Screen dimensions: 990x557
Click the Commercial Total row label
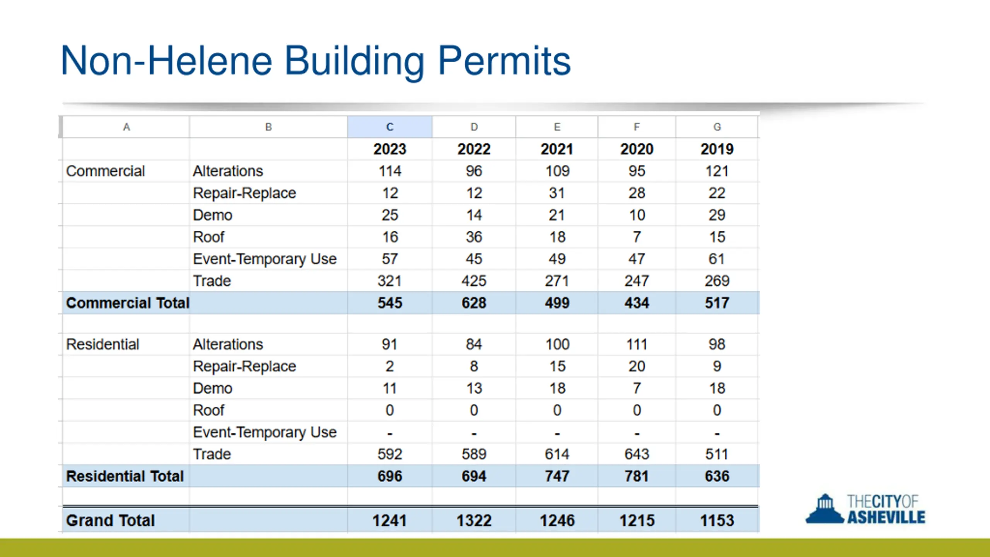(128, 303)
